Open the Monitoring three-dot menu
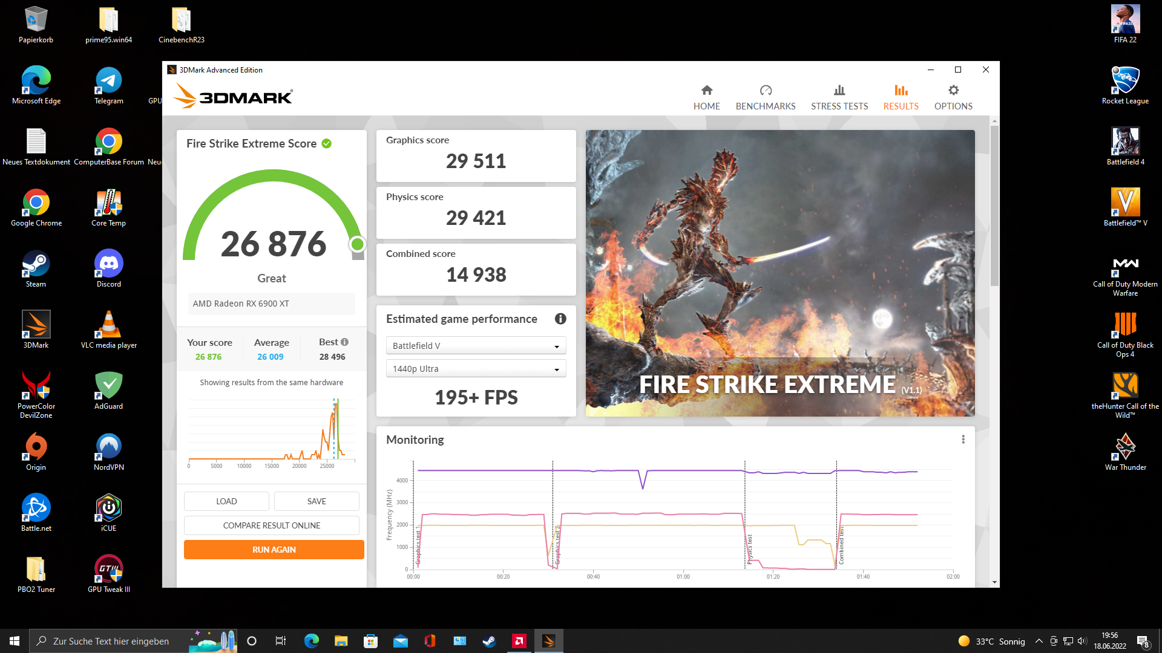1162x653 pixels. [x=963, y=440]
